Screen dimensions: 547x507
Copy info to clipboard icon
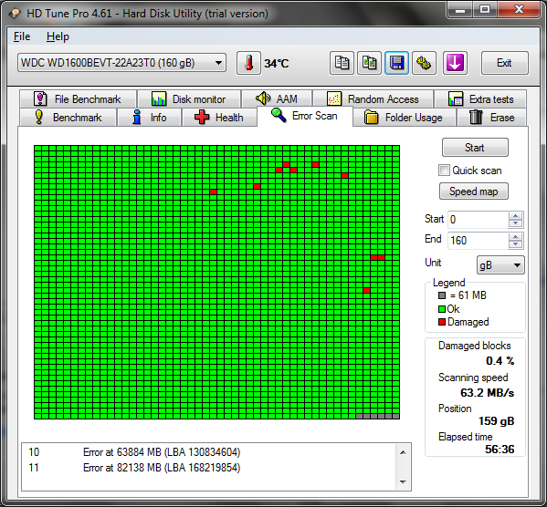(x=342, y=63)
